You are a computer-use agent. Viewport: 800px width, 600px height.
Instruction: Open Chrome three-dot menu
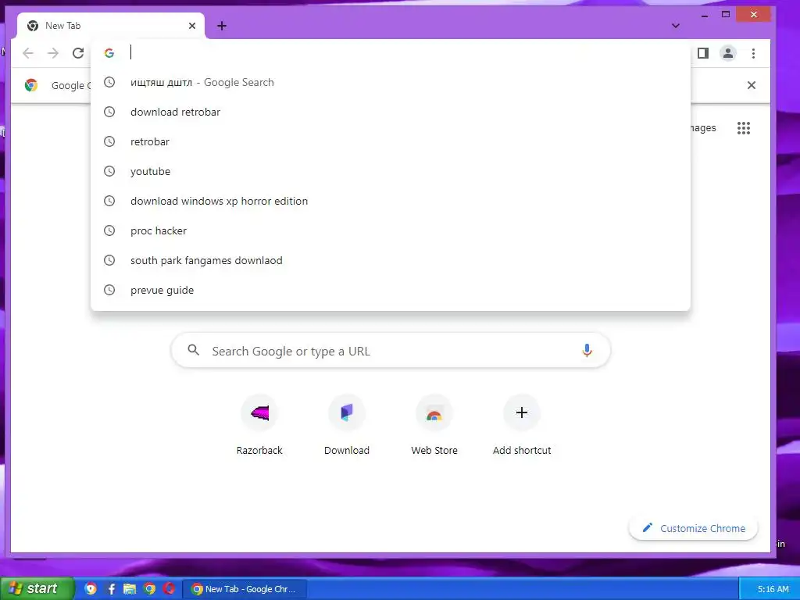pos(753,53)
